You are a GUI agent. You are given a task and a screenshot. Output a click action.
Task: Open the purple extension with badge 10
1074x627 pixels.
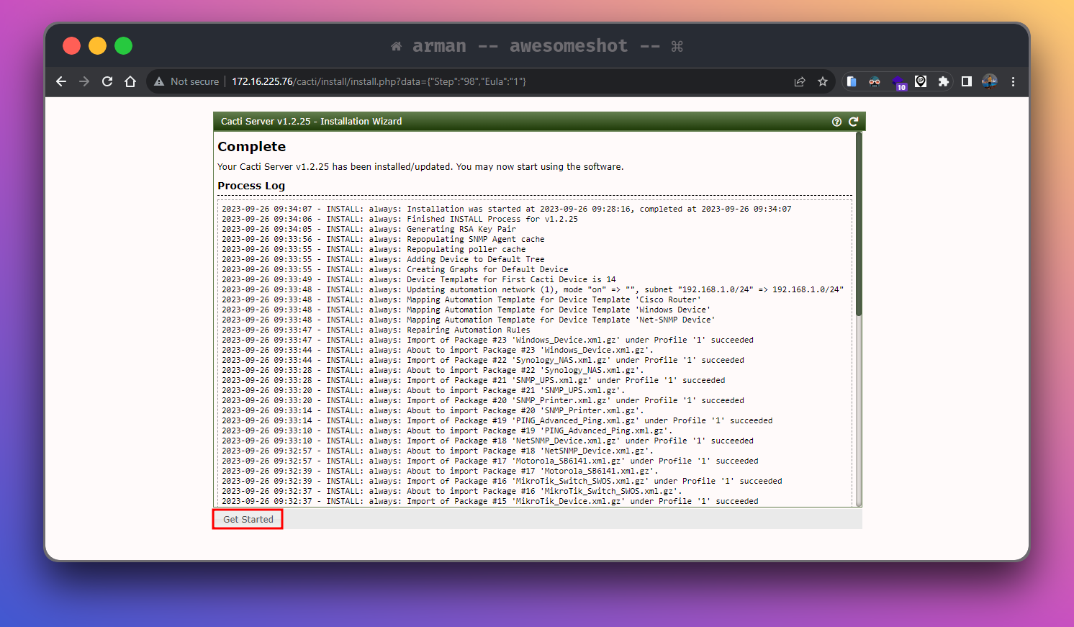tap(898, 82)
